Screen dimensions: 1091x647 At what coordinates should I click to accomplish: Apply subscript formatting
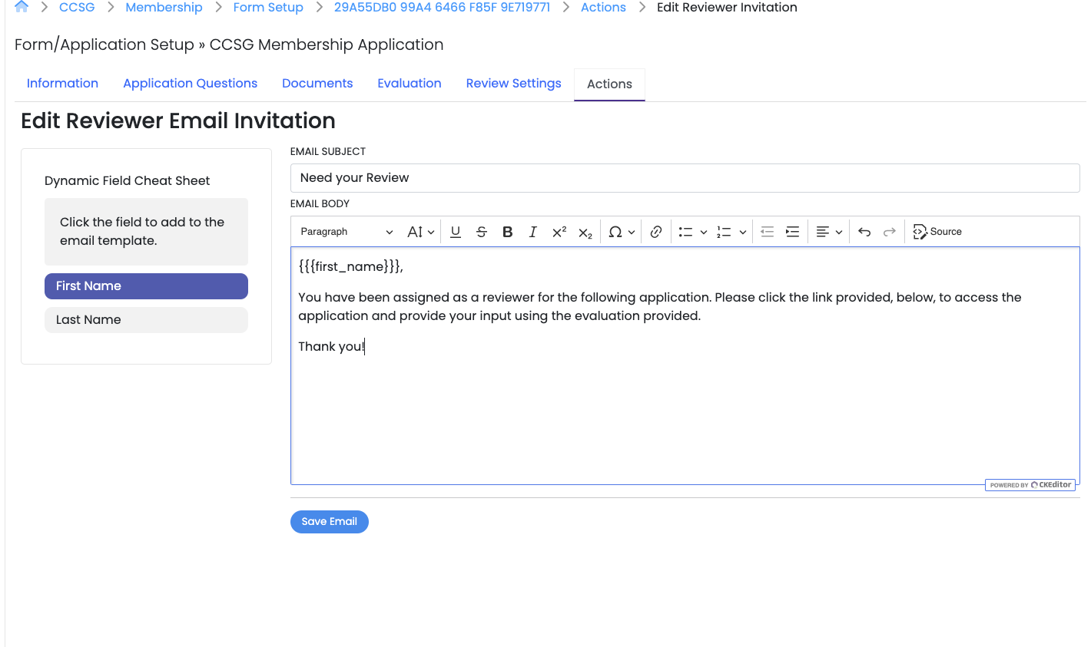585,233
